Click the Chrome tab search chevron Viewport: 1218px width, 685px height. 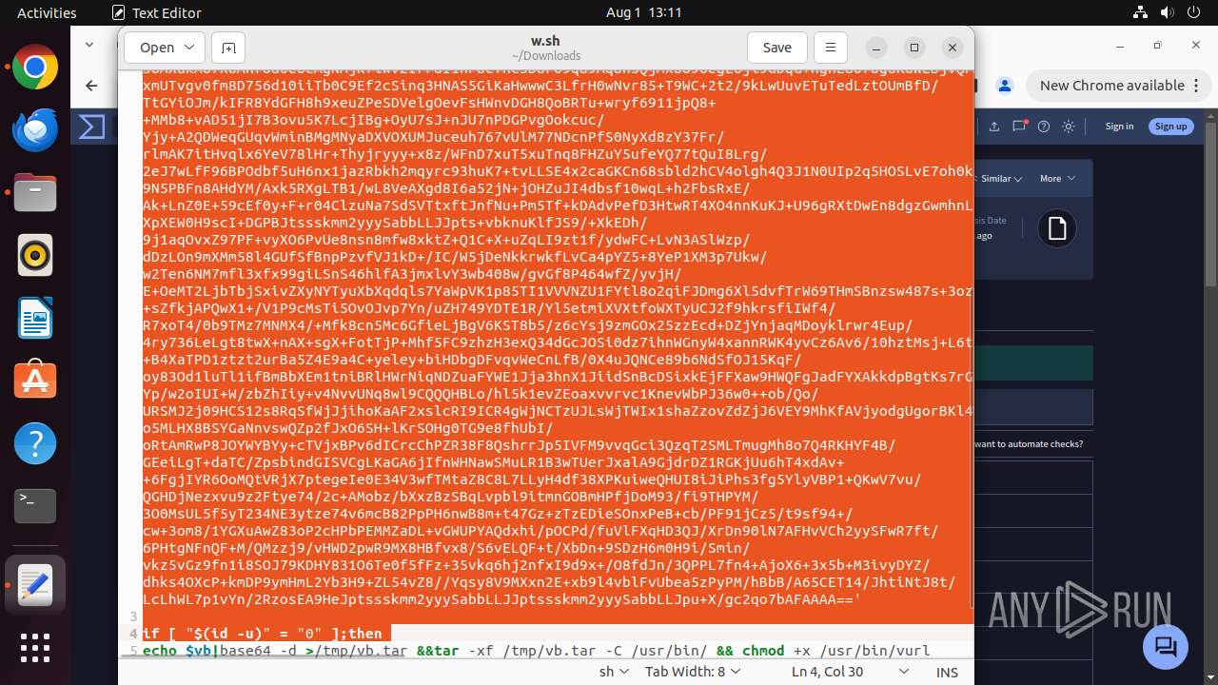(x=89, y=45)
